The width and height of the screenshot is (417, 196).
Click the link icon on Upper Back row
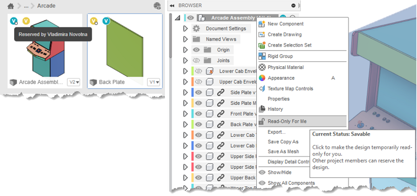pyautogui.click(x=221, y=177)
